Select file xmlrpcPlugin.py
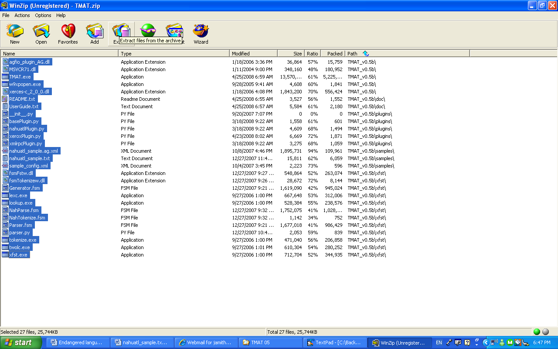The image size is (558, 349). (26, 144)
